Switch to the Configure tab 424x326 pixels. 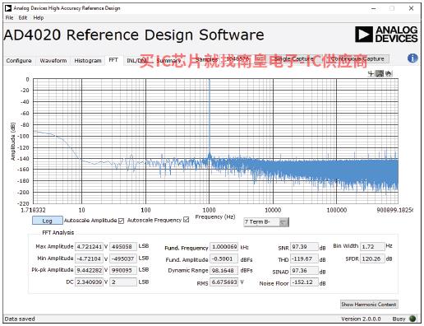tap(19, 60)
